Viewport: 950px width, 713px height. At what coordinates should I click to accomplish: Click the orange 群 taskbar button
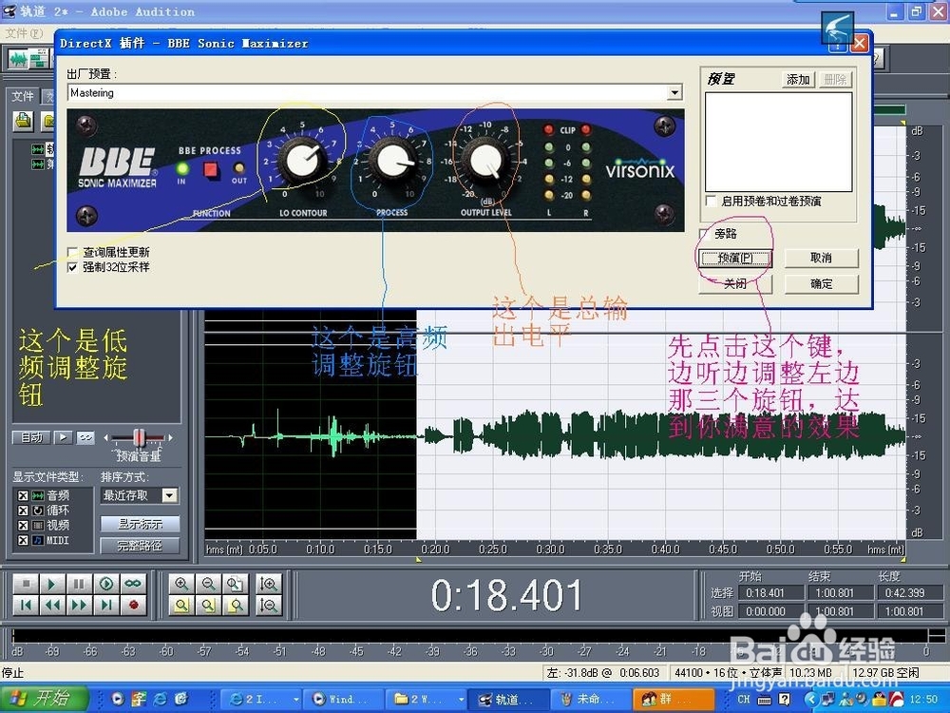[x=674, y=699]
